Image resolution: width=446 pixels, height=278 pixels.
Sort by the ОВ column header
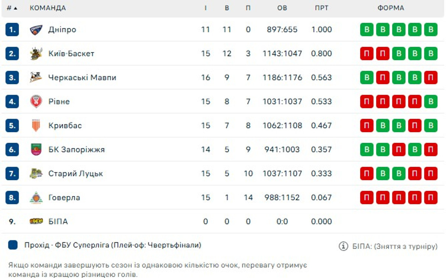tap(282, 8)
